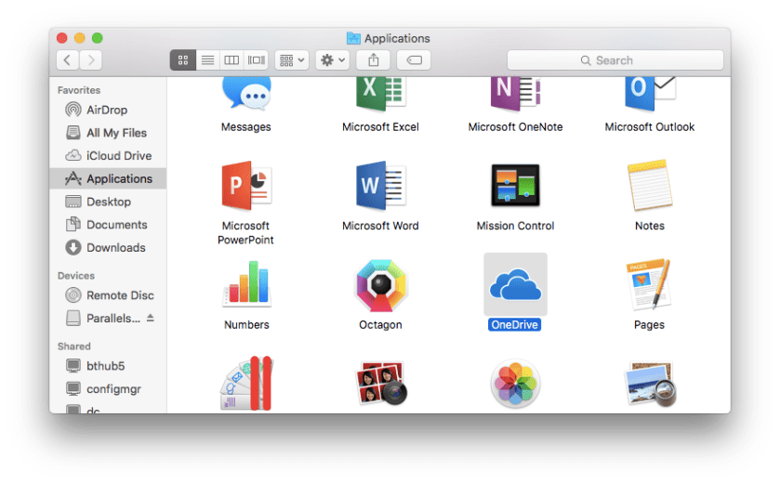Open the Action gear menu

(332, 60)
